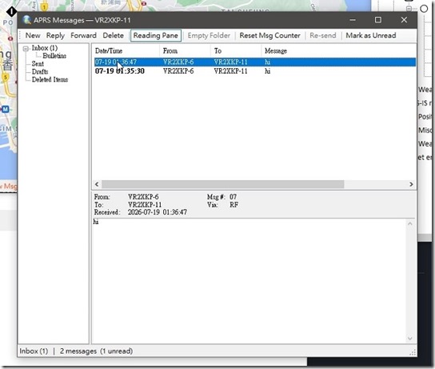Click the message list horizontal scrollbar thumb
435x369 pixels.
tap(223, 184)
